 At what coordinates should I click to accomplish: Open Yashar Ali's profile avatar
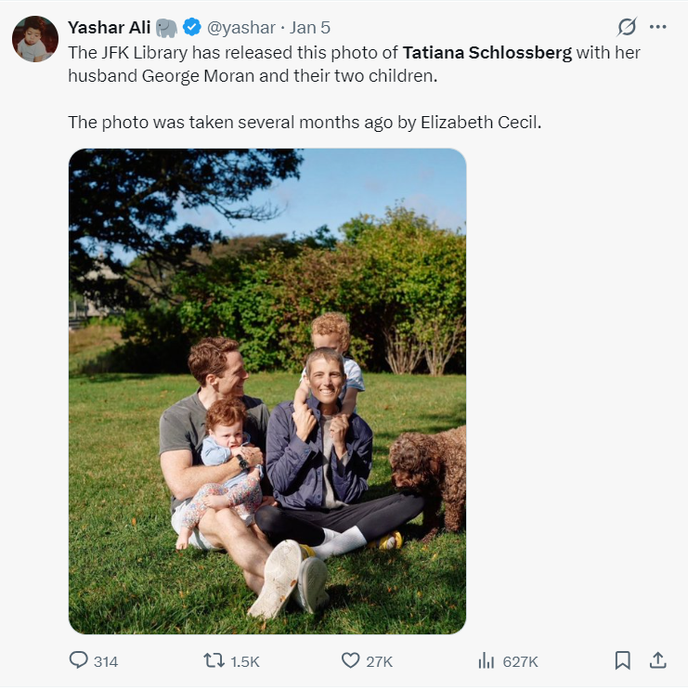click(x=35, y=39)
